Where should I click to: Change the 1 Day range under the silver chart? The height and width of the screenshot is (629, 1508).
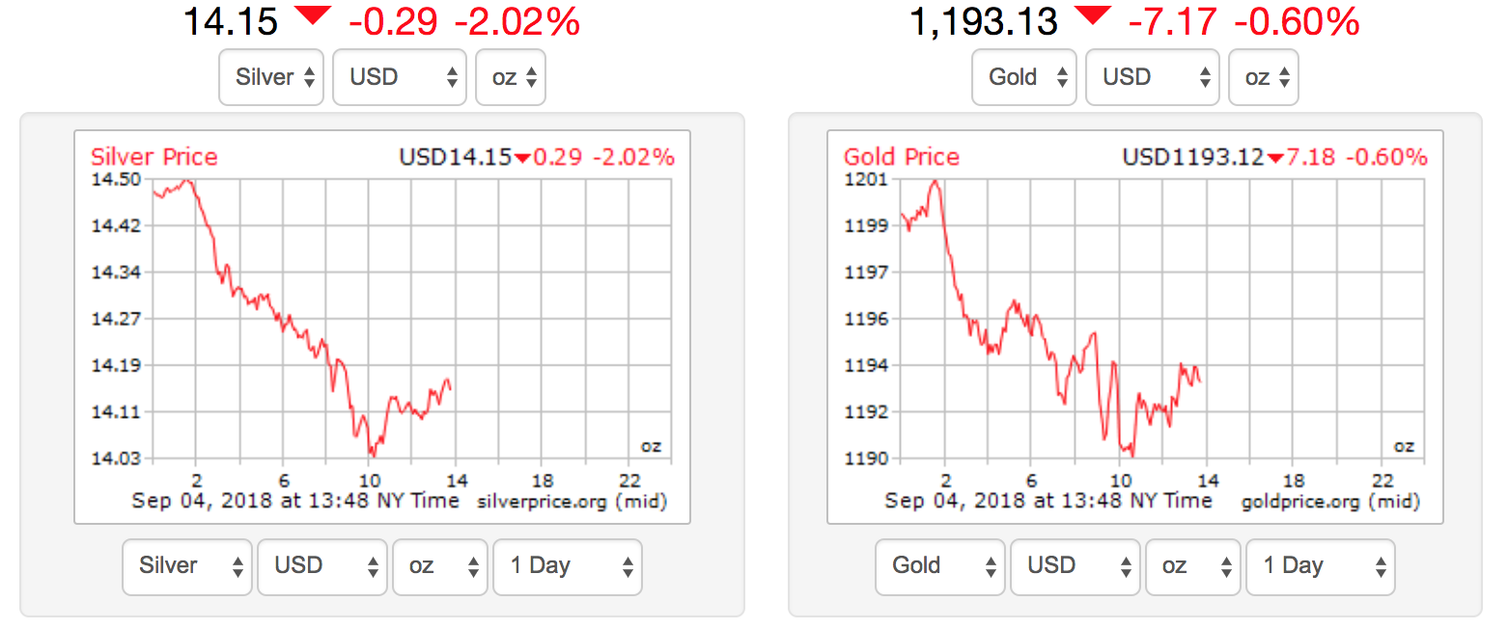click(x=567, y=566)
